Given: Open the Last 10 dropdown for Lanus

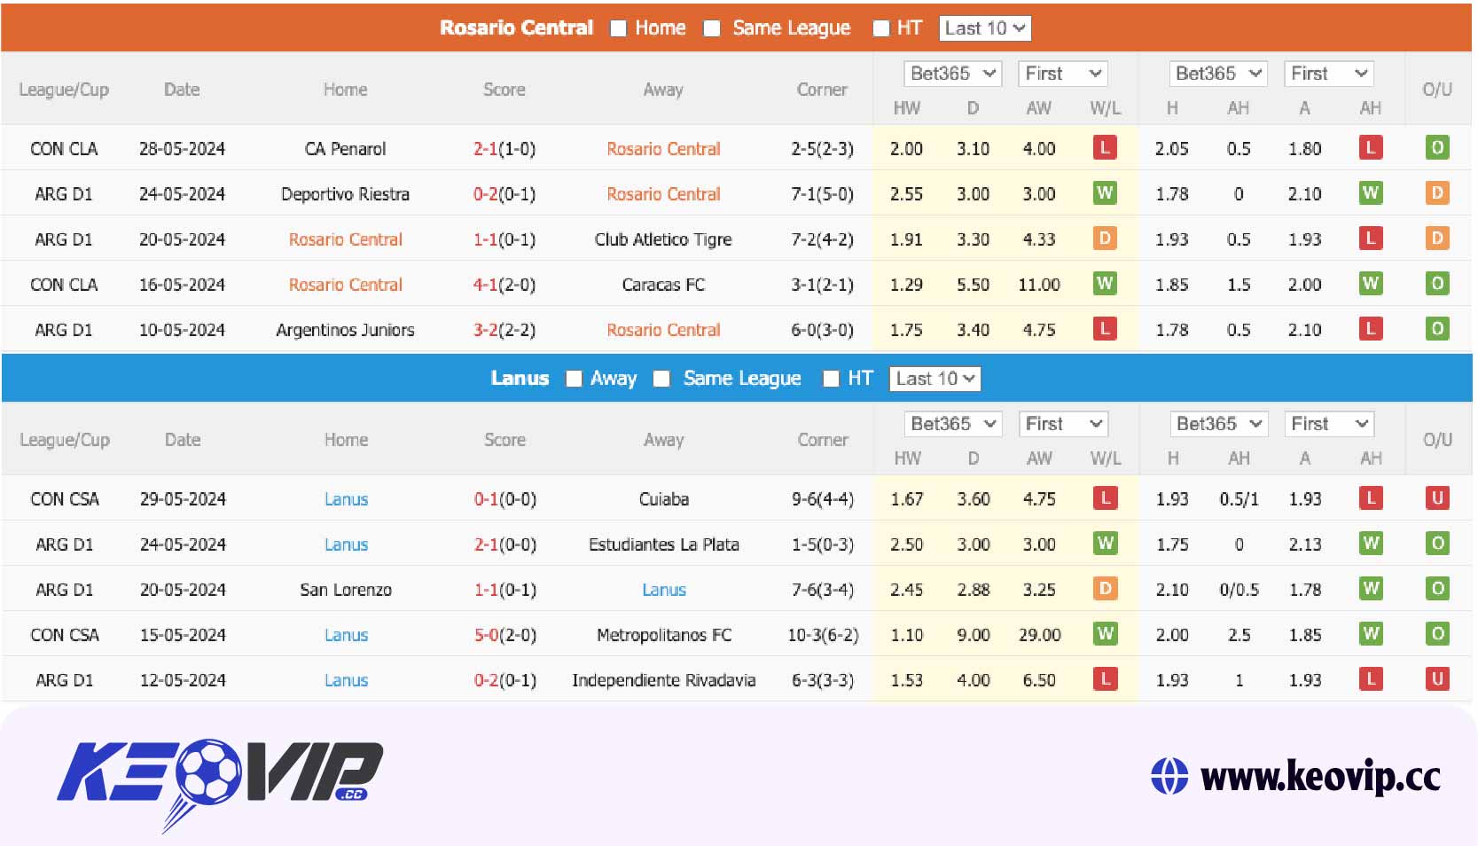Looking at the screenshot, I should (935, 379).
